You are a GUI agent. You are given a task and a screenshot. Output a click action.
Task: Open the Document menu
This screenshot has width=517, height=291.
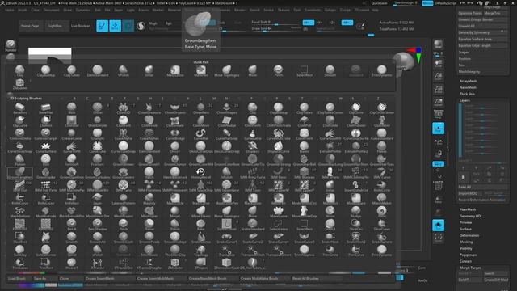coord(52,10)
